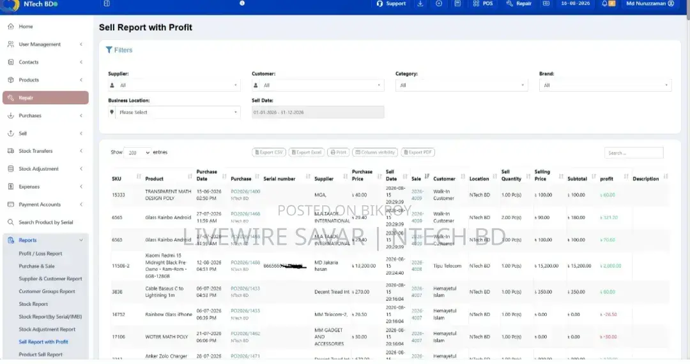
Task: Expand Stock Transfers sidebar menu
Action: pyautogui.click(x=45, y=151)
